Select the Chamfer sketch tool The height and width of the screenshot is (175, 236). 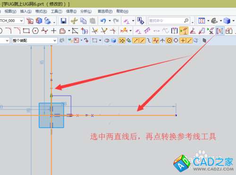(x=17, y=31)
